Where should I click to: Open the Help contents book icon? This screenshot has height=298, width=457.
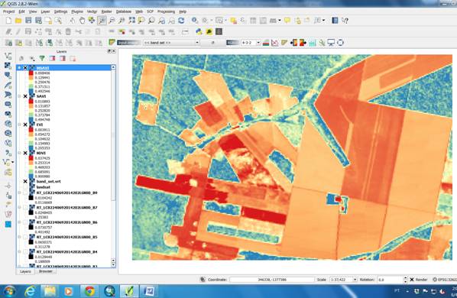click(x=335, y=21)
